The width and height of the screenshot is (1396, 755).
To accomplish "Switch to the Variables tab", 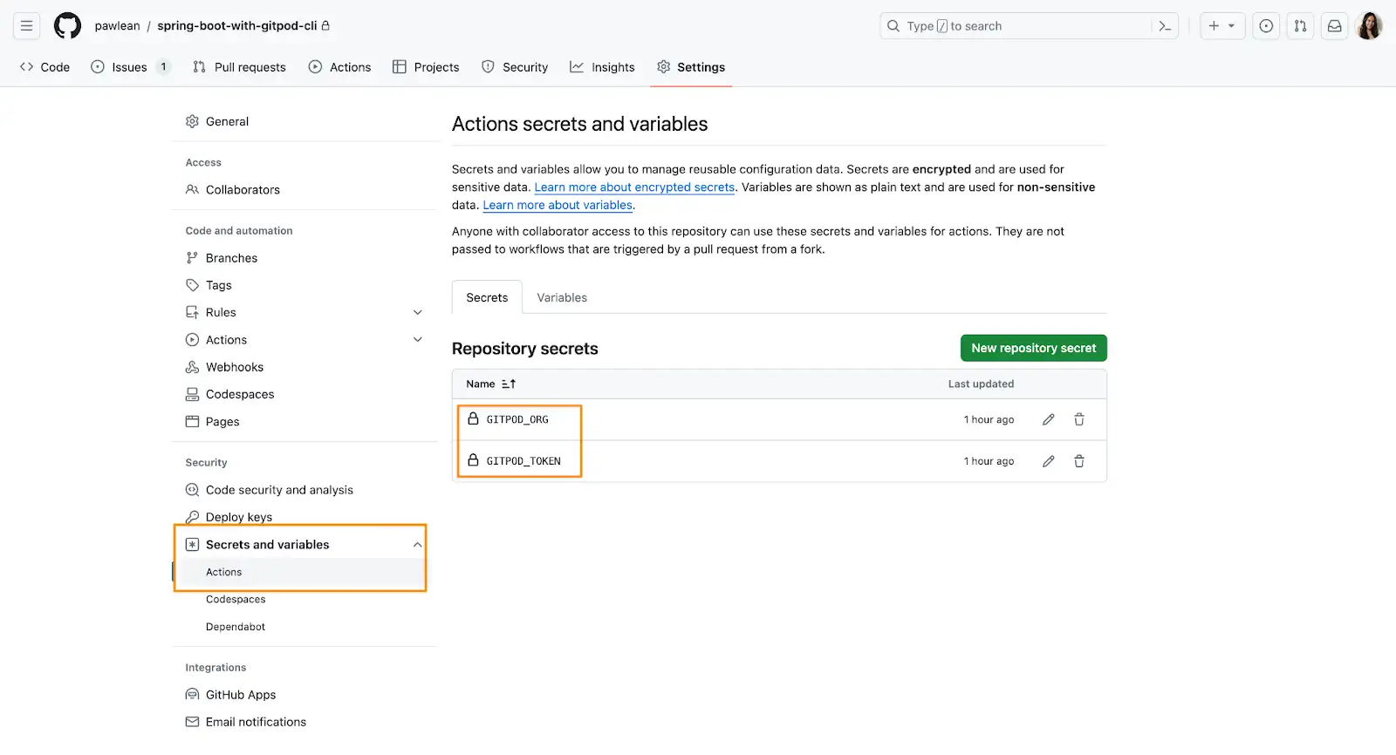I will 562,297.
